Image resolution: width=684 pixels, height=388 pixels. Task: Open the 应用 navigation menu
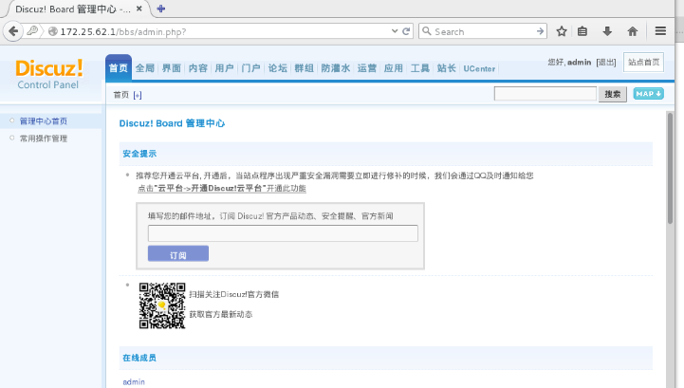[x=394, y=68]
